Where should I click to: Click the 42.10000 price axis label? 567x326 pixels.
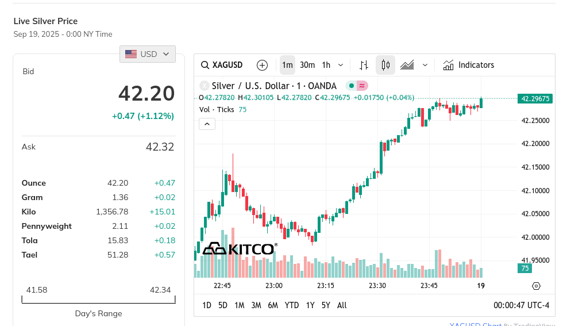[x=535, y=191]
